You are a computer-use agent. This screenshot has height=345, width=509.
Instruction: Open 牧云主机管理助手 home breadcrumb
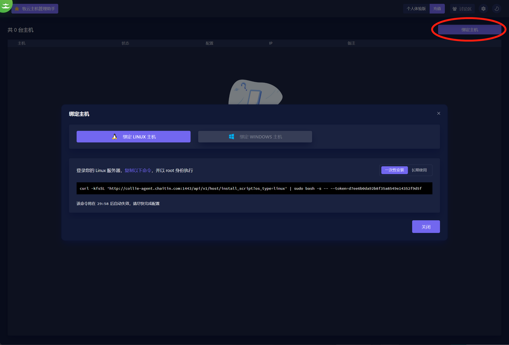(x=38, y=9)
